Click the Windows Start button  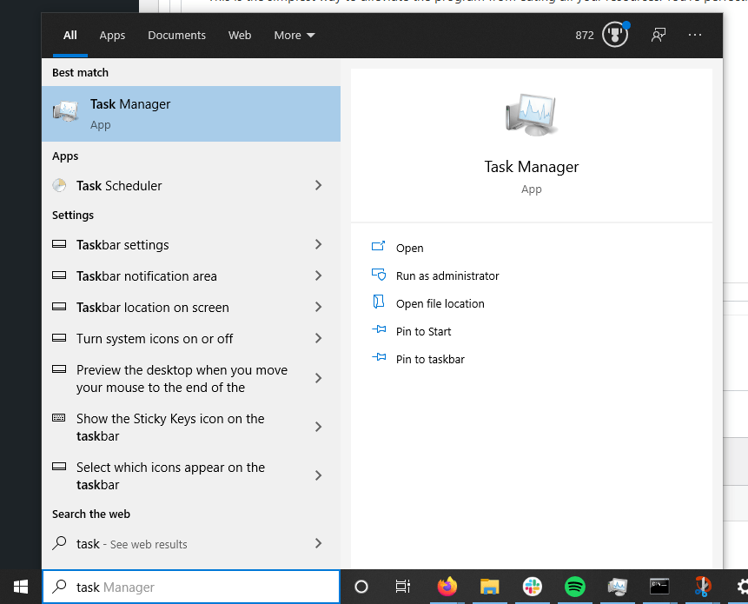pyautogui.click(x=21, y=587)
